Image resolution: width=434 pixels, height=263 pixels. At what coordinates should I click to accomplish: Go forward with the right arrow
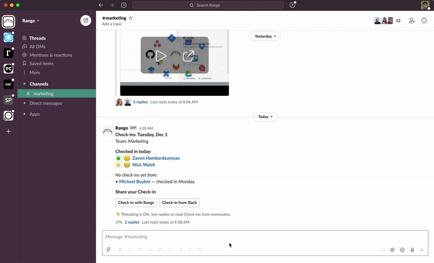pos(112,5)
